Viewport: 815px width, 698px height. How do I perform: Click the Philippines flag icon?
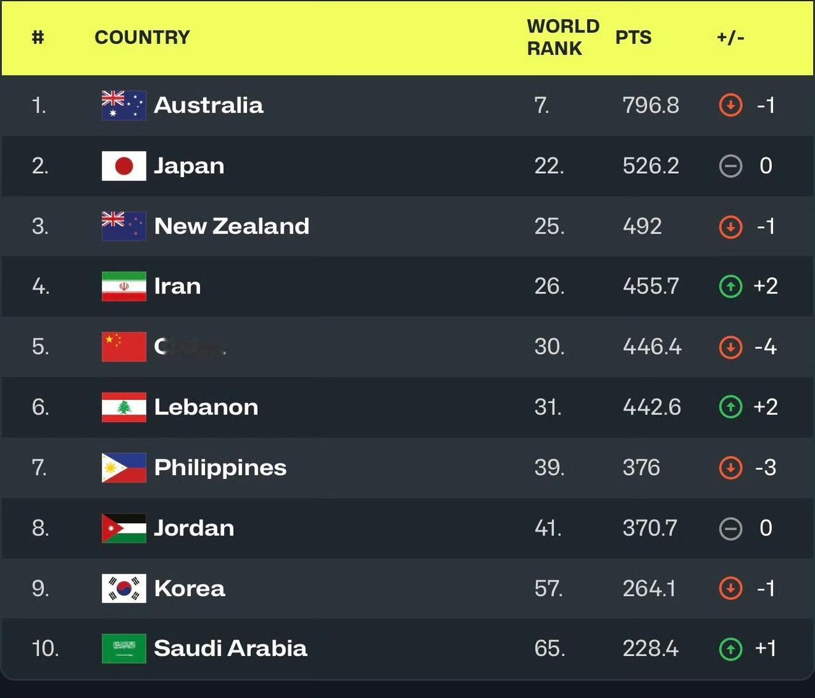pyautogui.click(x=124, y=467)
